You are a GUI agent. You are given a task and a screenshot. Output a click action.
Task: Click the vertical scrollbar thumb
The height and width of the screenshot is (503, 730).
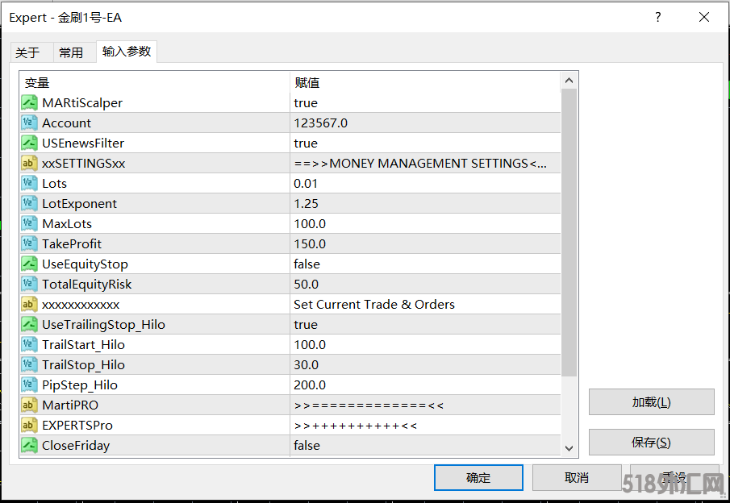(x=569, y=232)
